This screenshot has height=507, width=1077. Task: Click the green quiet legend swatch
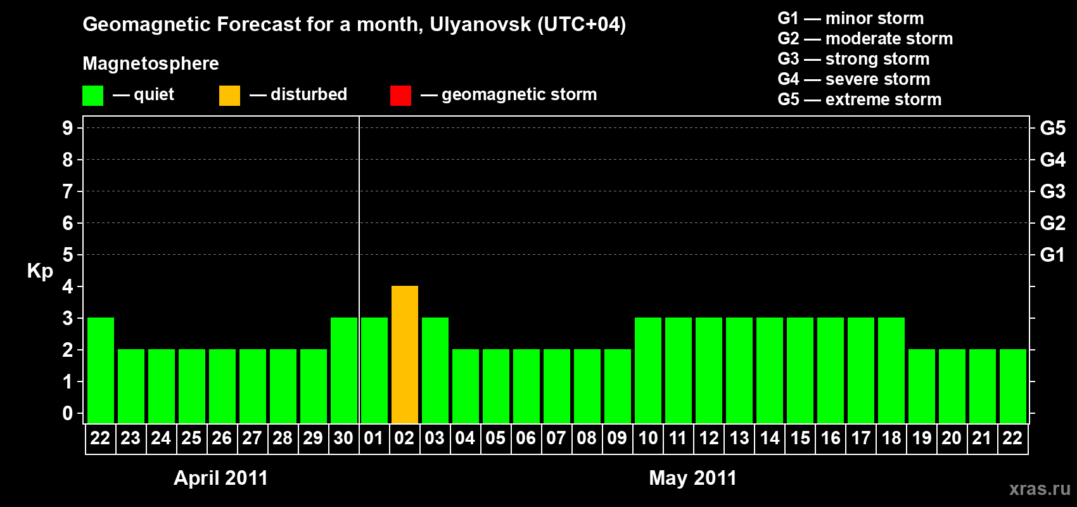(x=92, y=96)
